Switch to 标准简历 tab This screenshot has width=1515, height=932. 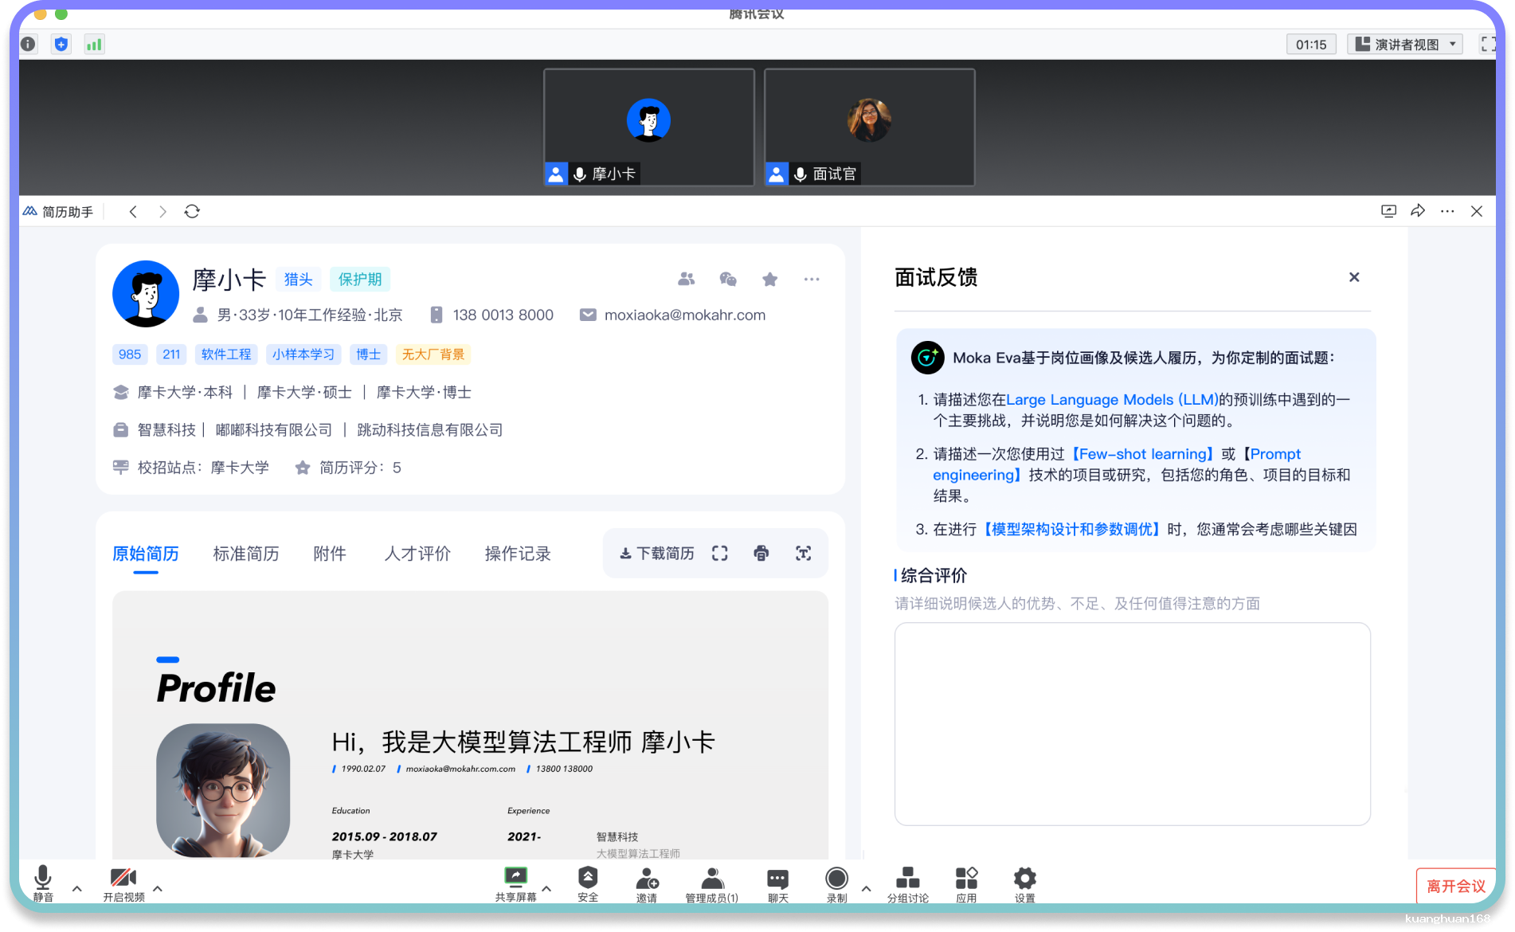tap(246, 554)
